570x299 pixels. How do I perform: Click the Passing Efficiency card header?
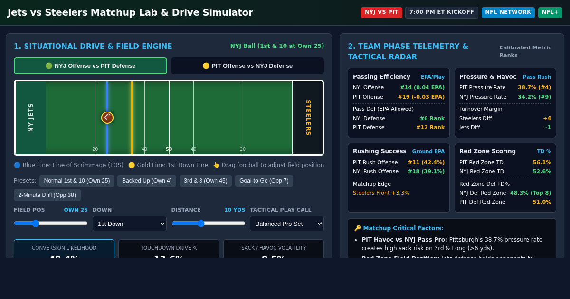pyautogui.click(x=381, y=77)
